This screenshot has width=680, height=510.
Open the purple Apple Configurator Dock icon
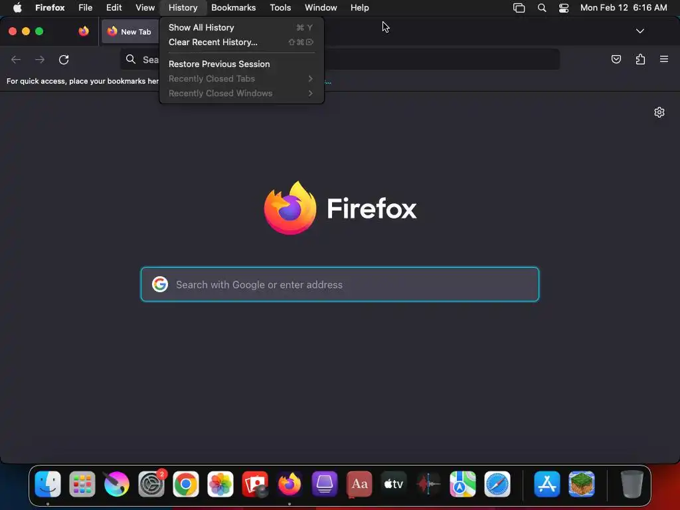pyautogui.click(x=324, y=484)
